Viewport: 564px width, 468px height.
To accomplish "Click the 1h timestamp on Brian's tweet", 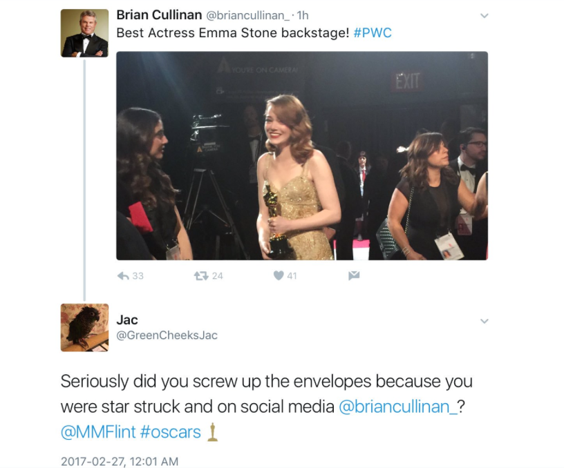I will tap(302, 16).
